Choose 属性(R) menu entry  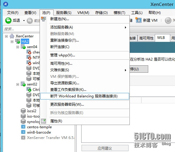coord(85,121)
